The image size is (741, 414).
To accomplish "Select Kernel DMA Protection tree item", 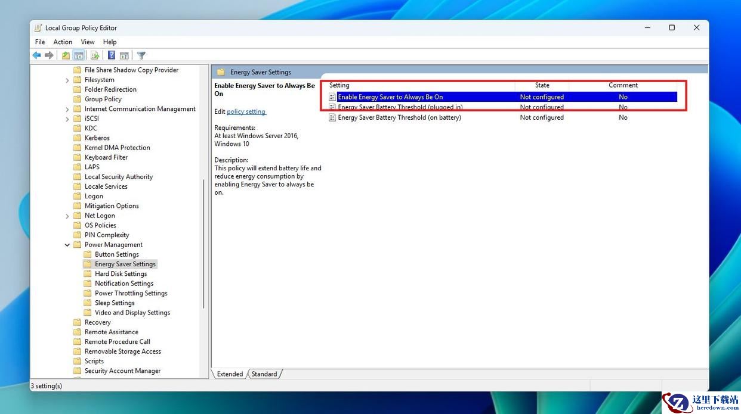I will pos(118,148).
